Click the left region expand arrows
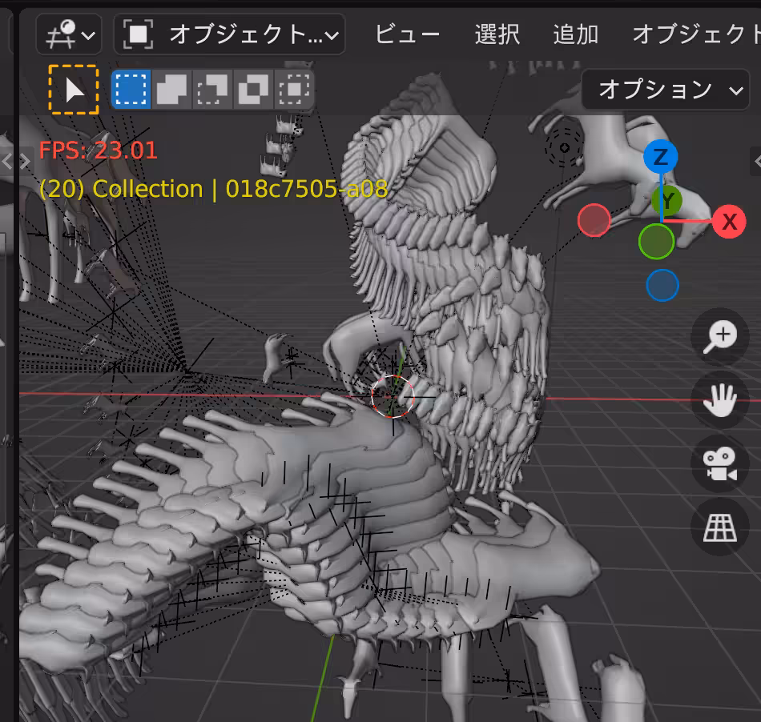 (15, 162)
